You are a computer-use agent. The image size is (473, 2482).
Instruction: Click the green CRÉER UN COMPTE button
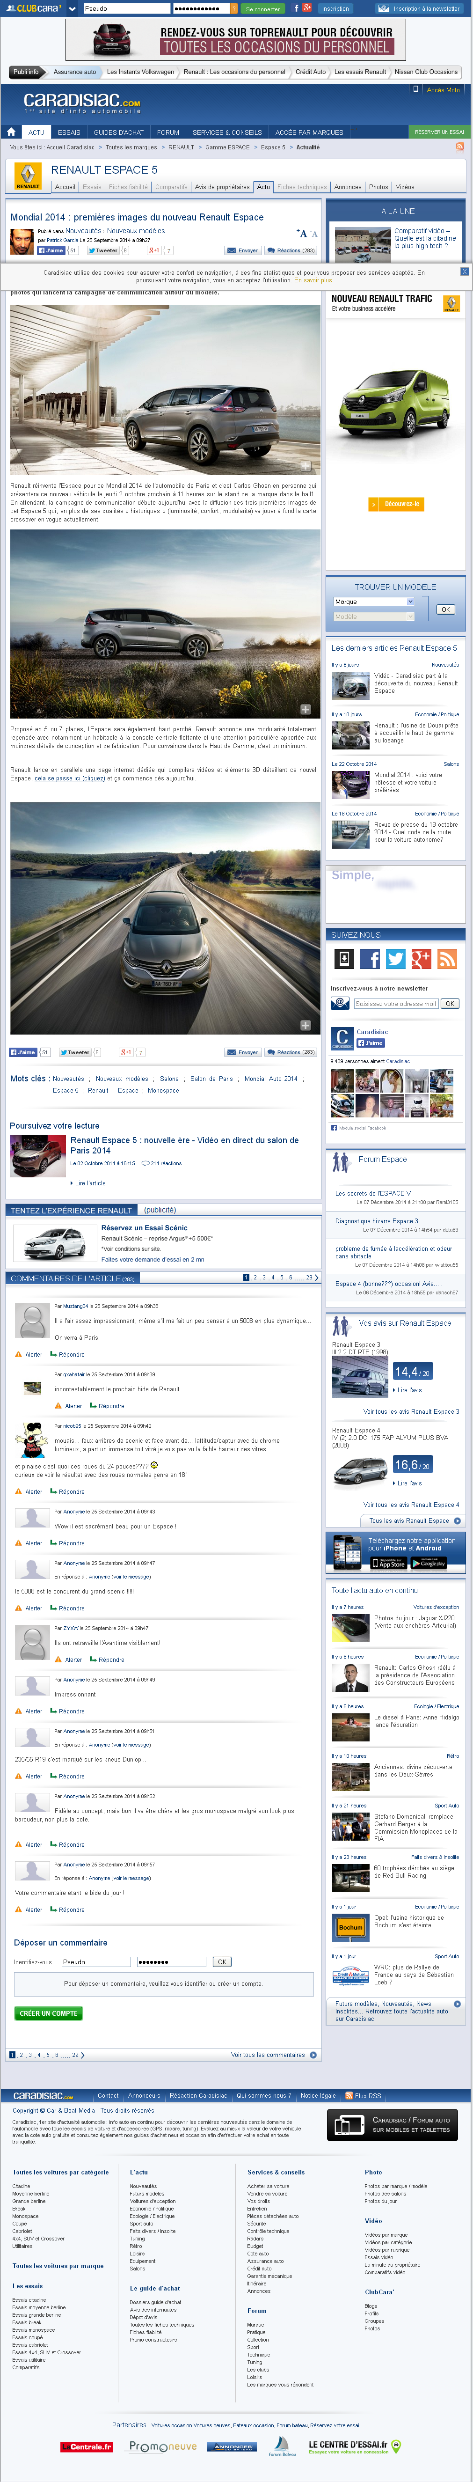49,2014
